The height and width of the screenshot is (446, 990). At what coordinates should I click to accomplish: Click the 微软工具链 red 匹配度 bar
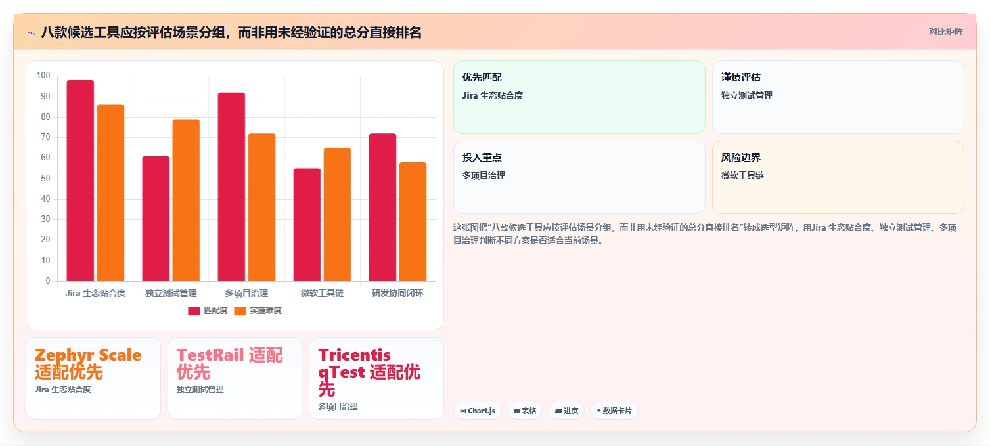click(x=307, y=225)
